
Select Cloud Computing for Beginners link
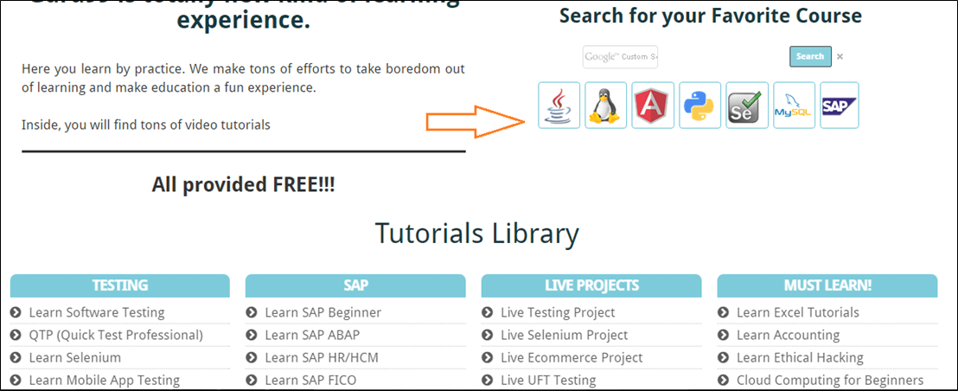(829, 380)
